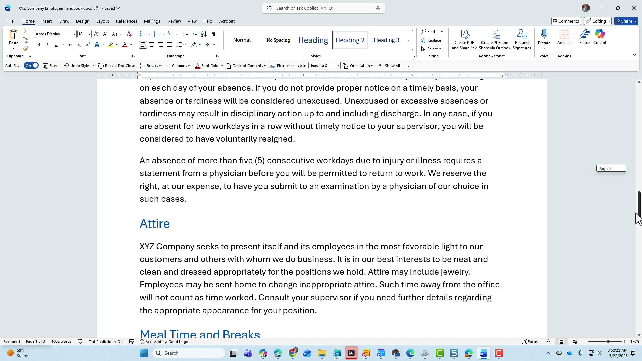Screen dimensions: 642x361
Task: Open the Dictate tool
Action: tap(544, 37)
